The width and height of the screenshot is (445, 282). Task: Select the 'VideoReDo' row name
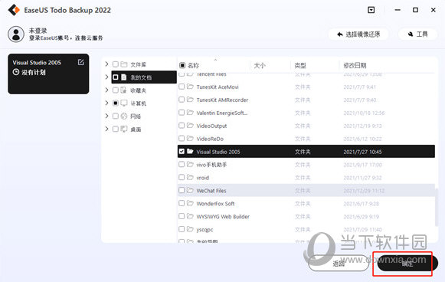tap(210, 139)
